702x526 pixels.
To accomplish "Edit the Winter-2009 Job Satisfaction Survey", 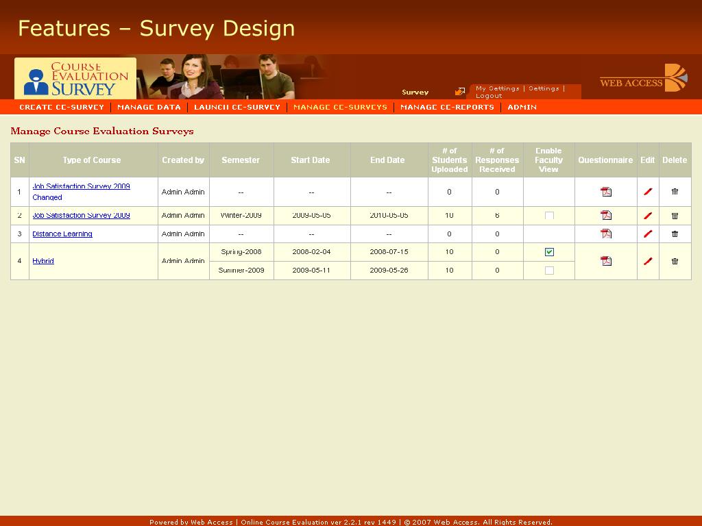I will (648, 216).
